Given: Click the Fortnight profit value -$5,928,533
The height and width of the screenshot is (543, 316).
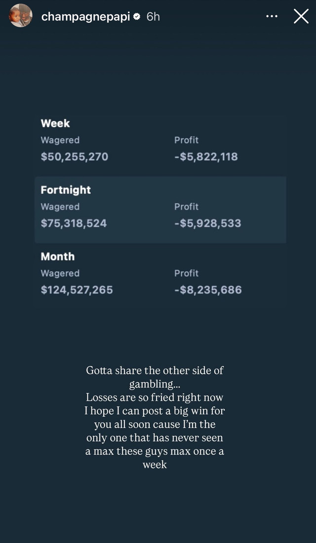Looking at the screenshot, I should point(207,223).
